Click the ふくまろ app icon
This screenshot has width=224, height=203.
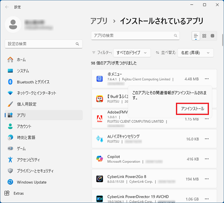[x=99, y=99]
